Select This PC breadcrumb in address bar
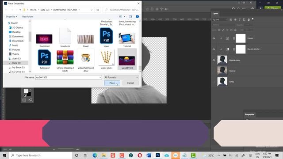Image resolution: width=283 pixels, height=159 pixels. tap(33, 10)
